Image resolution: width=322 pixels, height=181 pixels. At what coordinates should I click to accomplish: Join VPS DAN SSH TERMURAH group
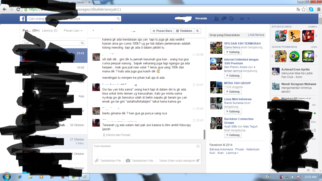233,52
